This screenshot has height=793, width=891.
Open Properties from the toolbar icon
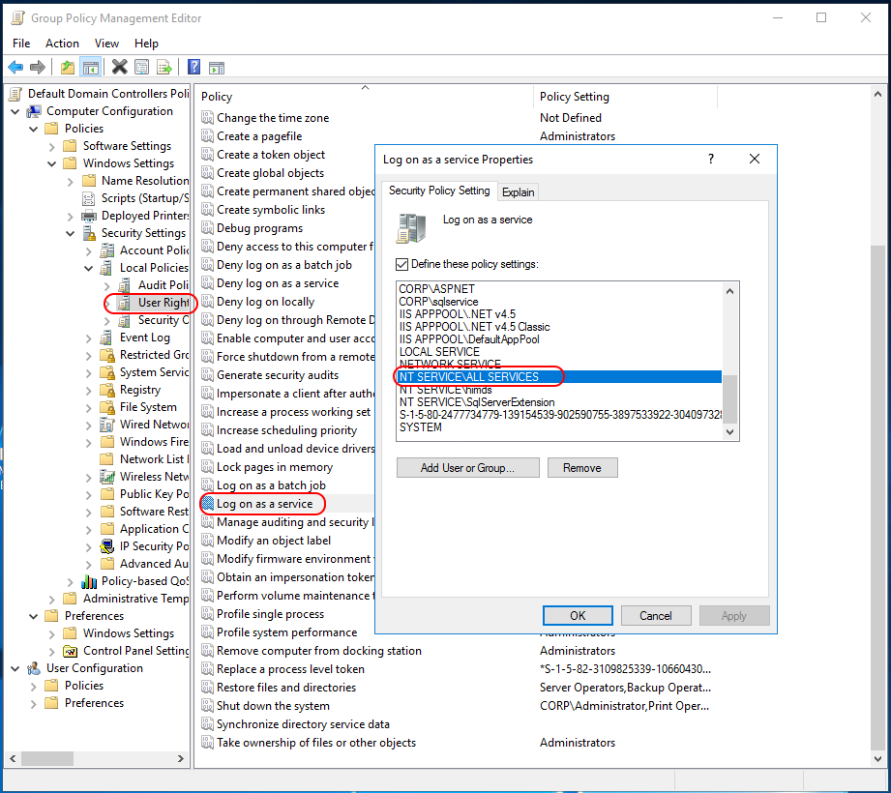pyautogui.click(x=142, y=67)
